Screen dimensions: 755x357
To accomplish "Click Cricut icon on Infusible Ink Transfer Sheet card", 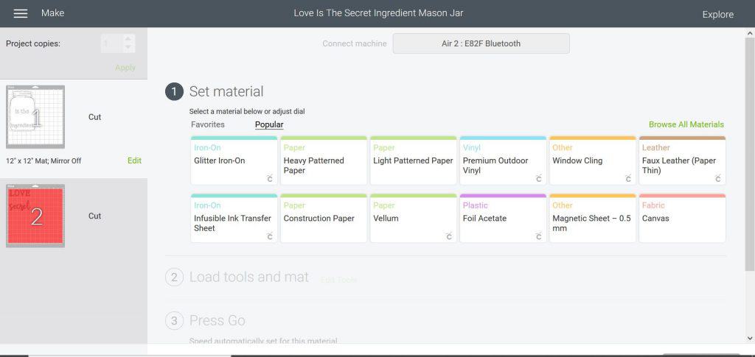I will tap(270, 236).
